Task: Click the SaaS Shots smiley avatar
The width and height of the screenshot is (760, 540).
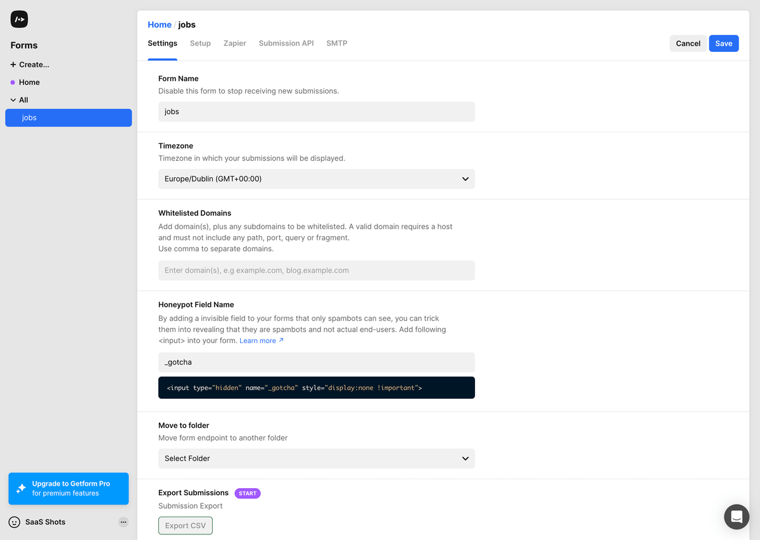Action: [x=15, y=522]
